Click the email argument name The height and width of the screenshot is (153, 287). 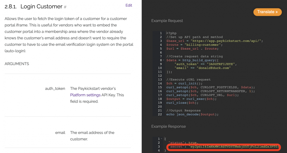(60, 132)
